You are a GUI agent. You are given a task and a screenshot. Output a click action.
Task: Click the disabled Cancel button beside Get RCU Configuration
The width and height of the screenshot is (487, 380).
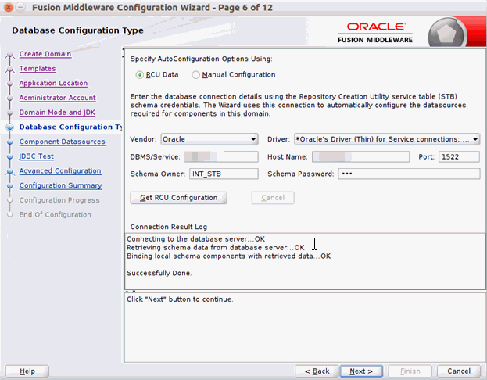(273, 198)
